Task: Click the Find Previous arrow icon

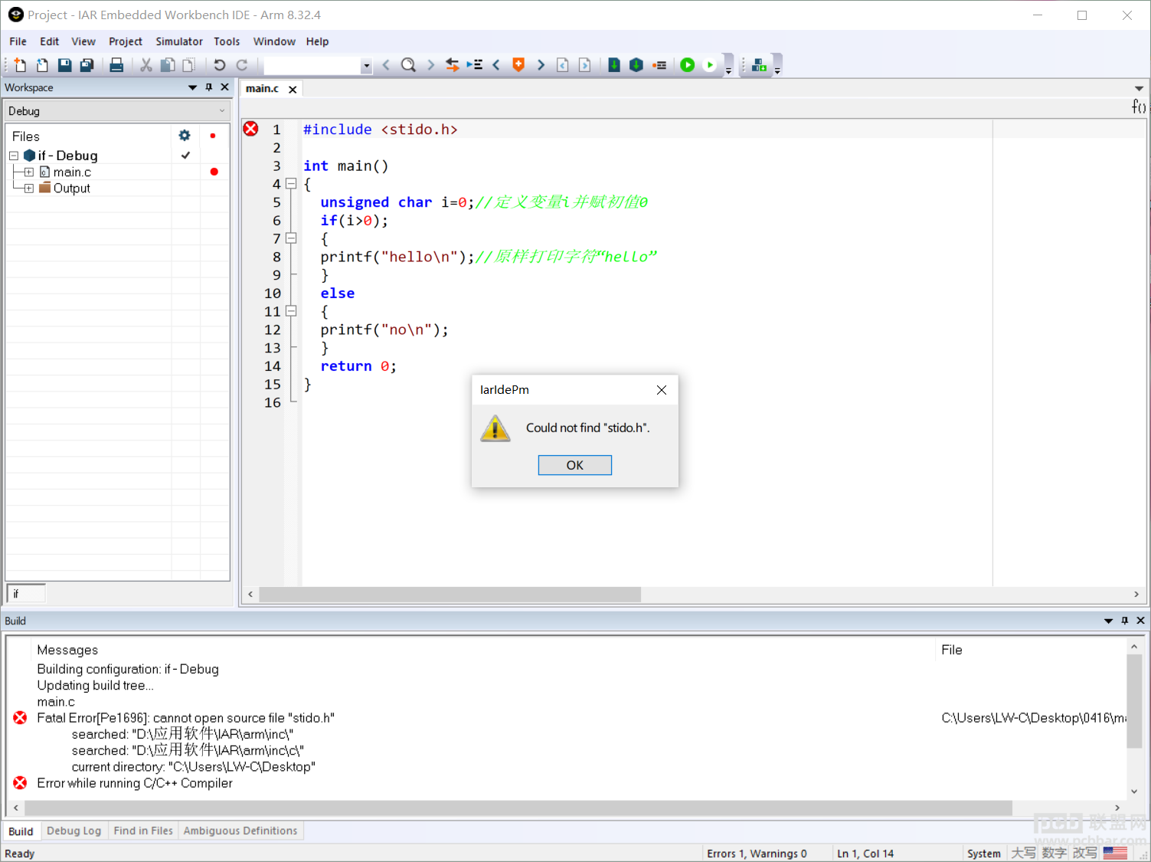Action: (386, 65)
